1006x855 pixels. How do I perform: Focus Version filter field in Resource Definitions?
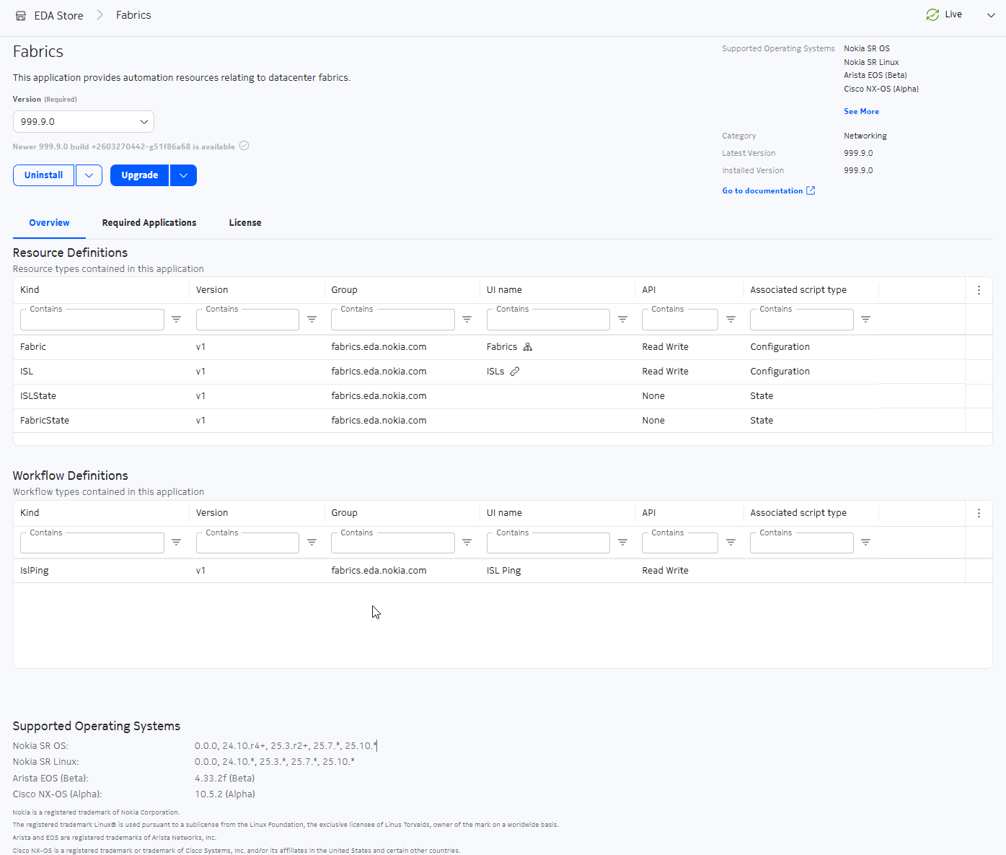(247, 320)
